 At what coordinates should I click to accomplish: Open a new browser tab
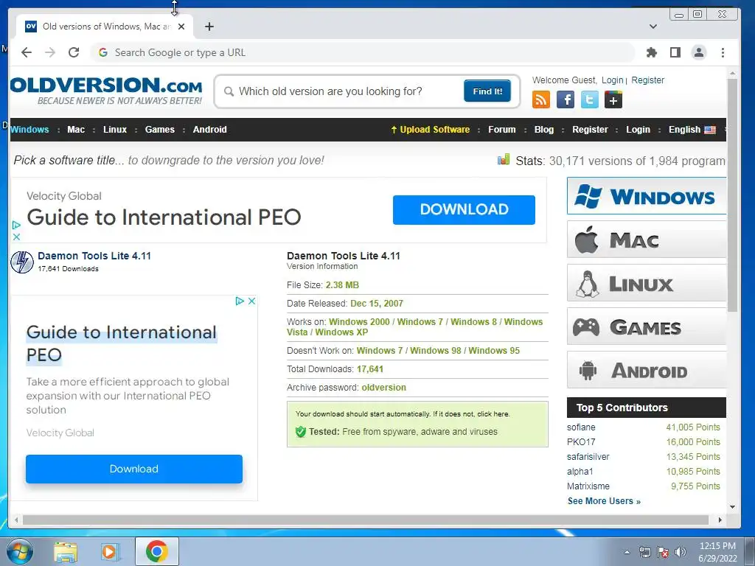[x=209, y=27]
